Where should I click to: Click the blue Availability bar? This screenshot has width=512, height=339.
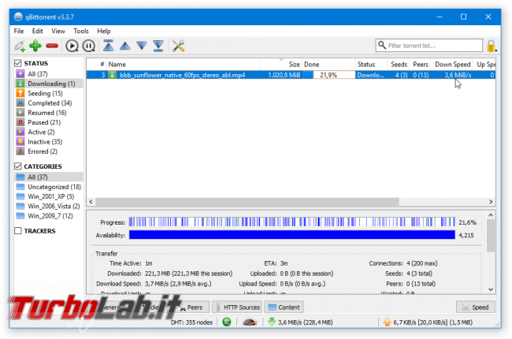tap(292, 235)
